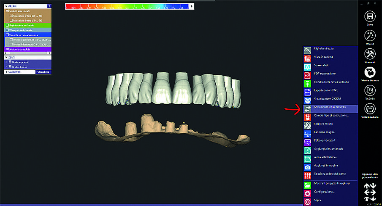Viewport: 382px width, 206px height.
Task: Toggle checkbox in light-blue Wax-up row
Action: click(7, 30)
